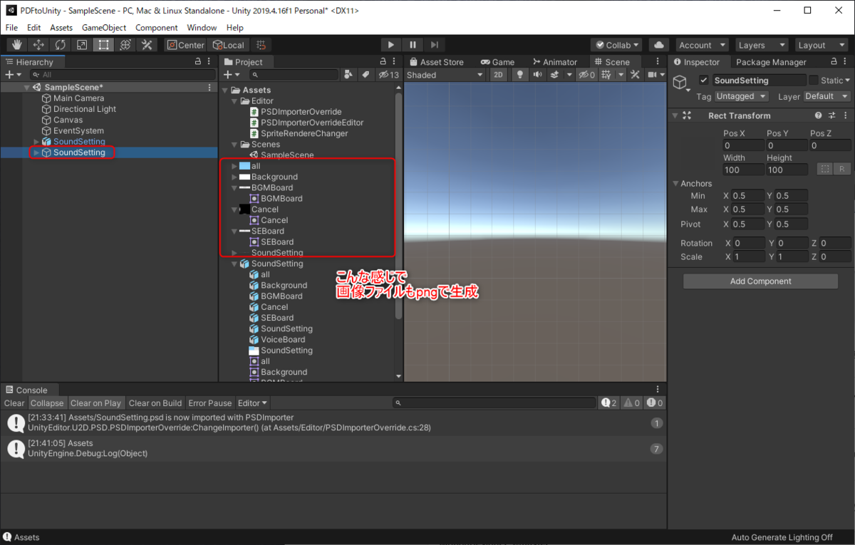The image size is (855, 545).
Task: Search by type in Project panel
Action: point(348,75)
